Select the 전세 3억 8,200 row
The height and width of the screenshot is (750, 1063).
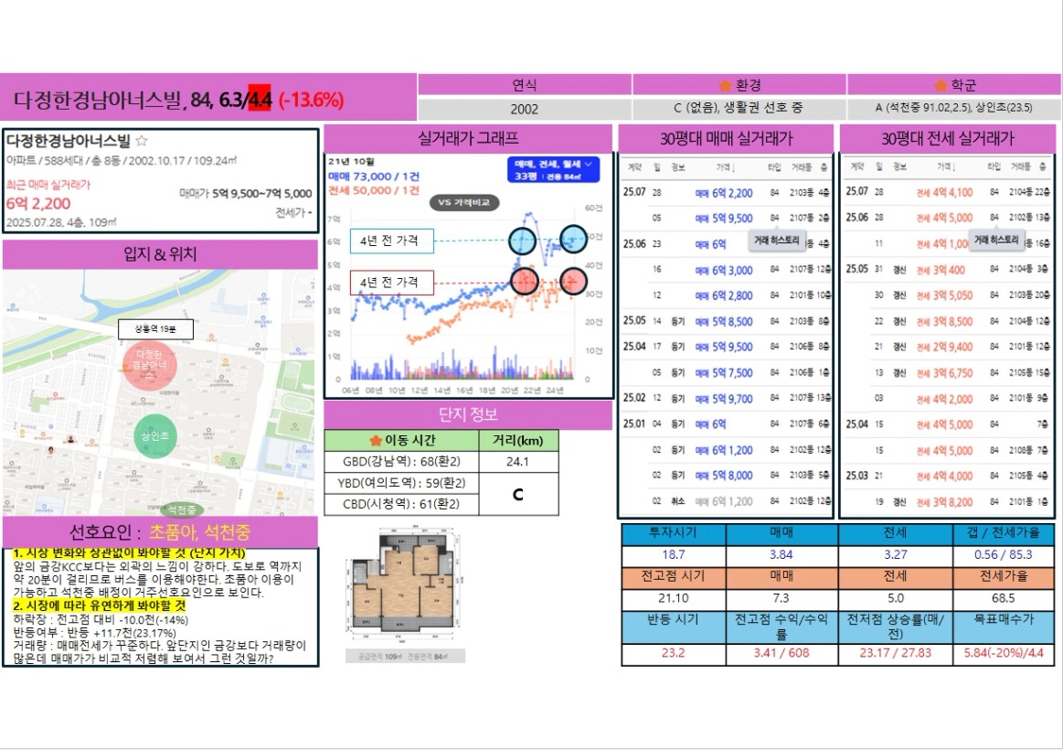(x=947, y=501)
